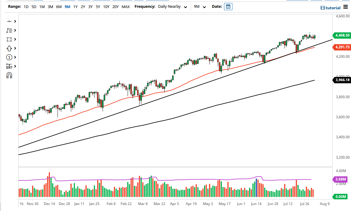Image resolution: width=351 pixels, height=211 pixels.
Task: Select the numbered circle annotation tool
Action: pyautogui.click(x=8, y=57)
